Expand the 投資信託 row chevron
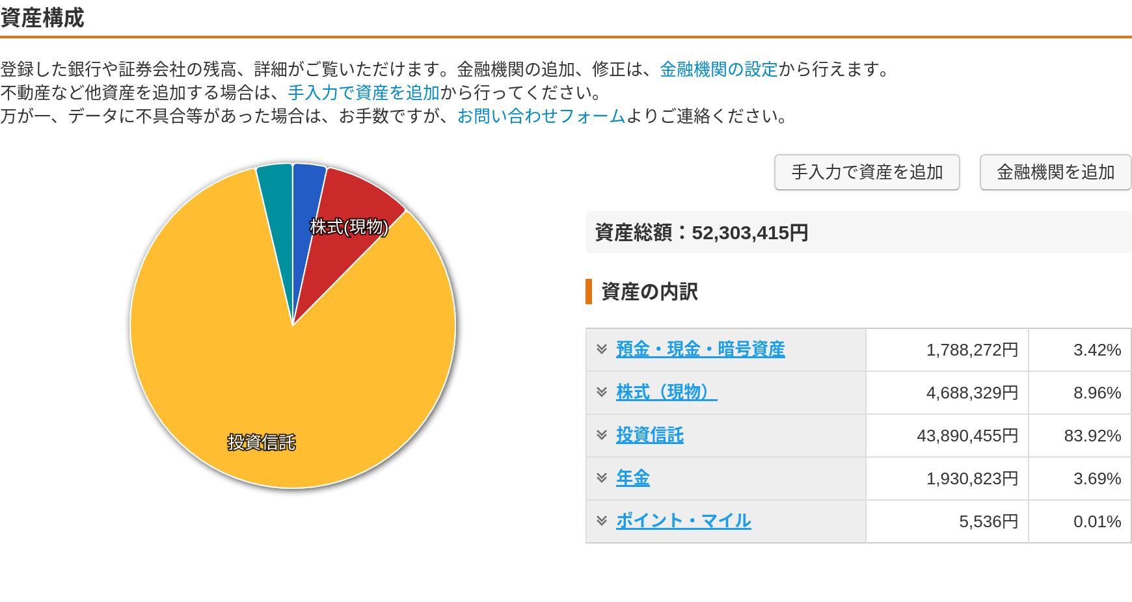 pos(602,436)
